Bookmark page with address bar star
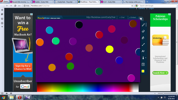 point(132,6)
